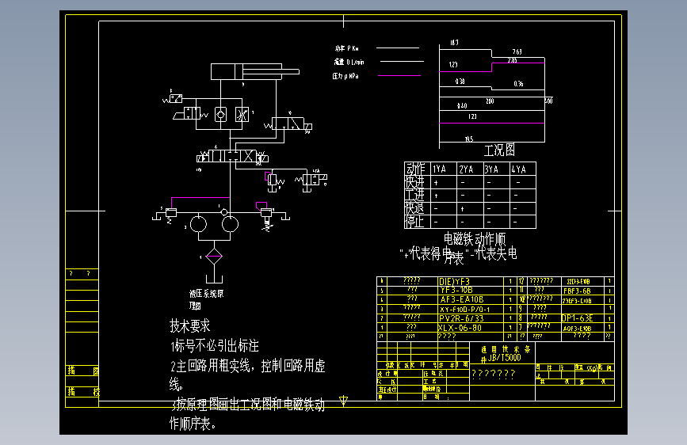The width and height of the screenshot is (687, 445).
Task: Select the 流量 Q L/min legend label
Action: click(x=349, y=63)
